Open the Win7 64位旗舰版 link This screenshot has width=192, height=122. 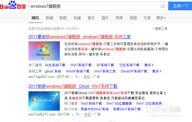(x=119, y=103)
